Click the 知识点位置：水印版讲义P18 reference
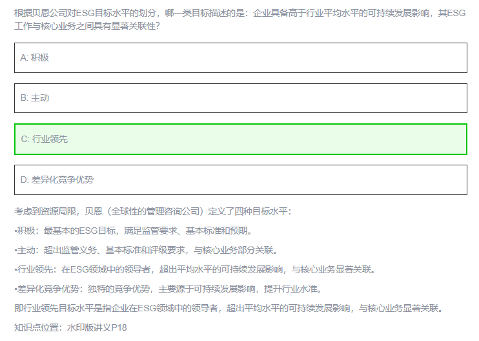Viewport: 479px width, 341px height. click(x=70, y=327)
